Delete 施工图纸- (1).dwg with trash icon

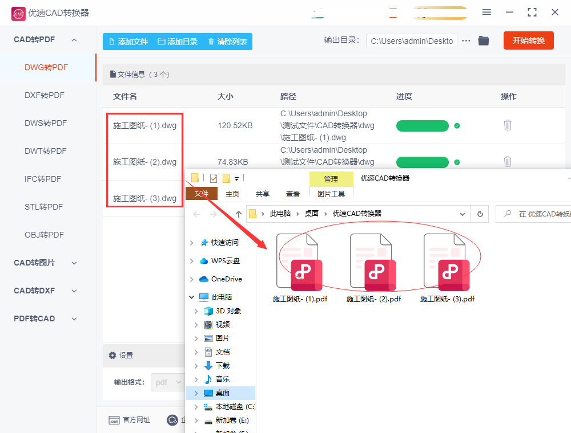pos(507,125)
